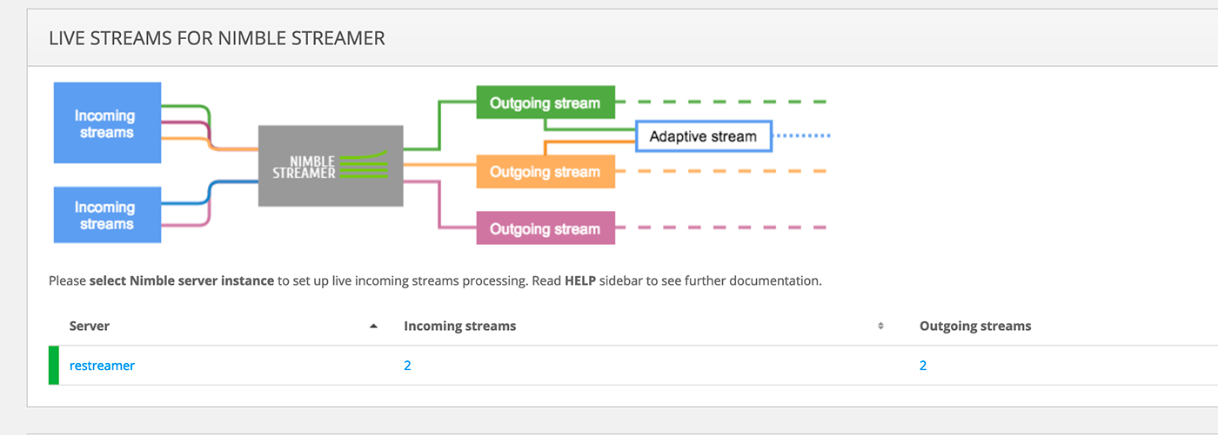Click the green Outgoing stream box
The width and height of the screenshot is (1218, 435).
click(545, 102)
